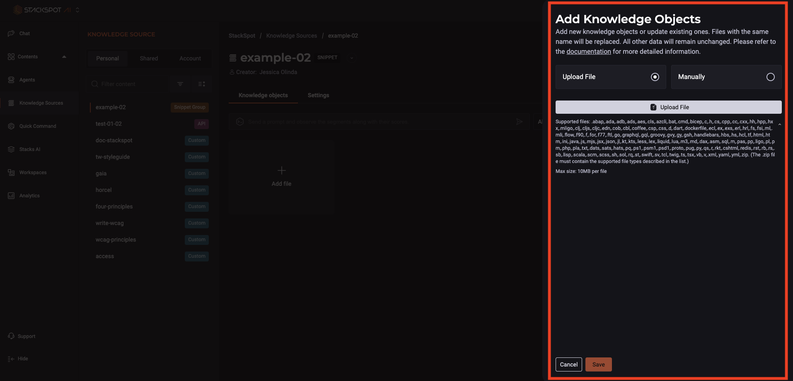Open Stacks AI in the sidebar
This screenshot has height=381, width=793.
coord(29,149)
